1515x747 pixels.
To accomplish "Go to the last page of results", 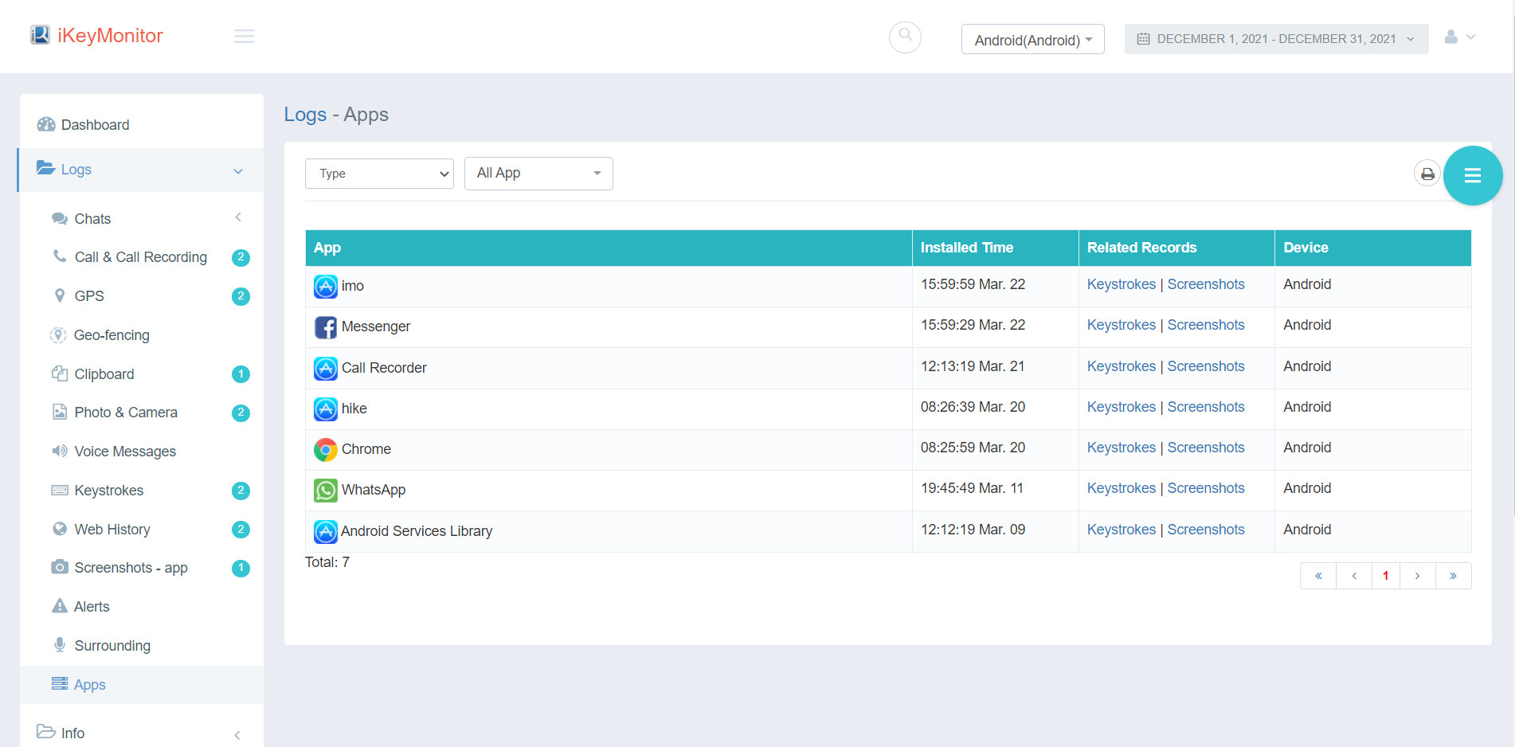I will pyautogui.click(x=1453, y=576).
